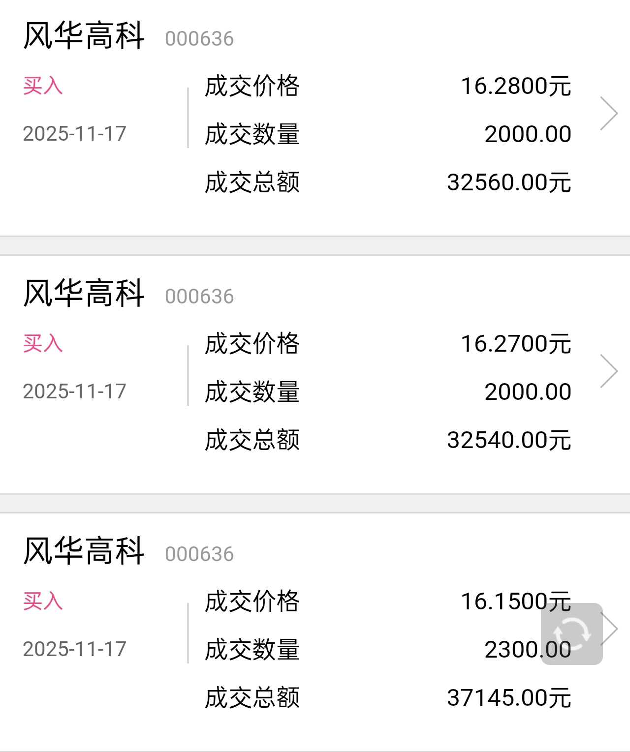Viewport: 630px width, 752px height.
Task: Click 成交数量 label in the 16.2800元 record
Action: pyautogui.click(x=252, y=134)
